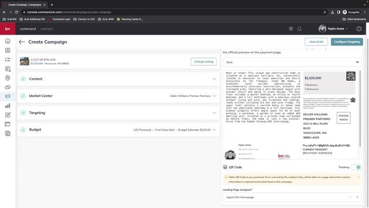This screenshot has width=369, height=208.
Task: Dismiss the QR code info banner
Action: coord(358,177)
